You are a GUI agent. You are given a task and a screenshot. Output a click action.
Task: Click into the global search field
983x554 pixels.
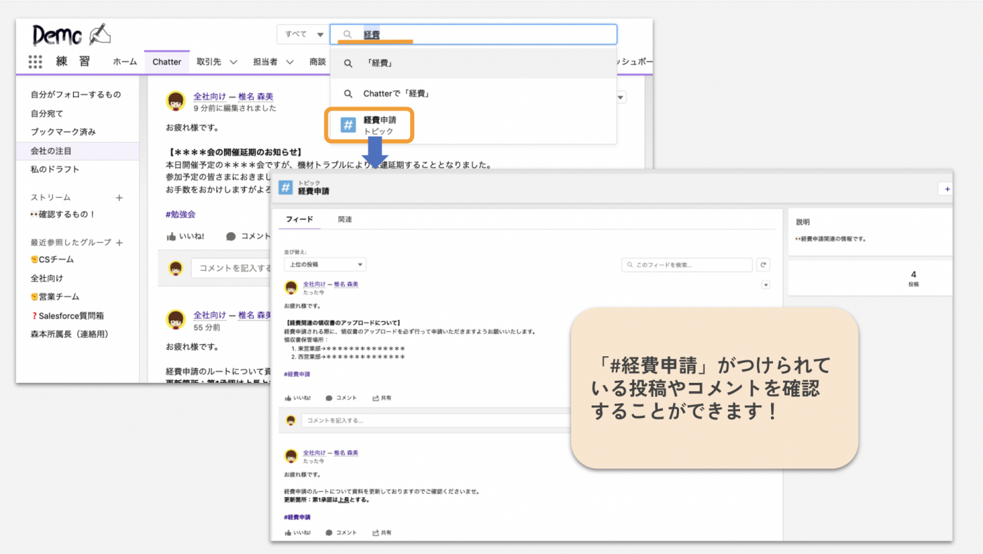pos(473,34)
